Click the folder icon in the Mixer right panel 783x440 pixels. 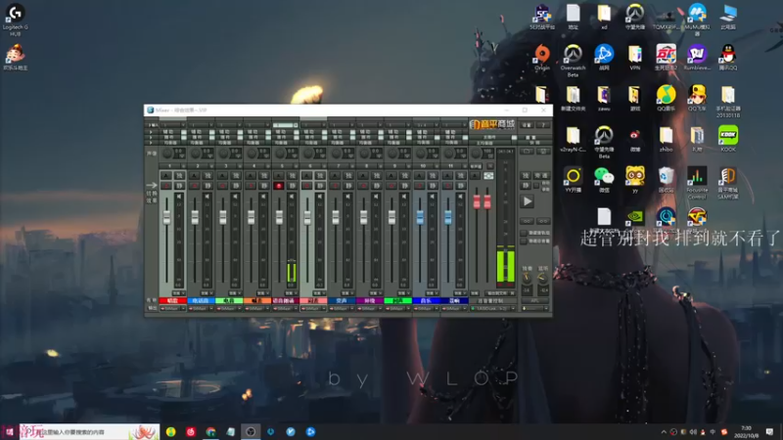527,152
